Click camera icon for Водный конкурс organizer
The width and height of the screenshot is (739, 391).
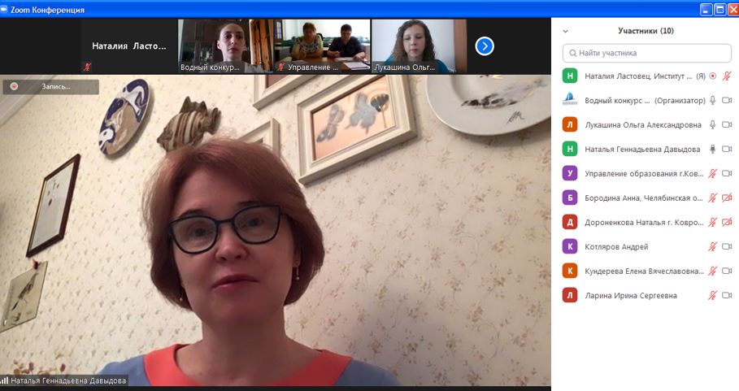pyautogui.click(x=727, y=100)
